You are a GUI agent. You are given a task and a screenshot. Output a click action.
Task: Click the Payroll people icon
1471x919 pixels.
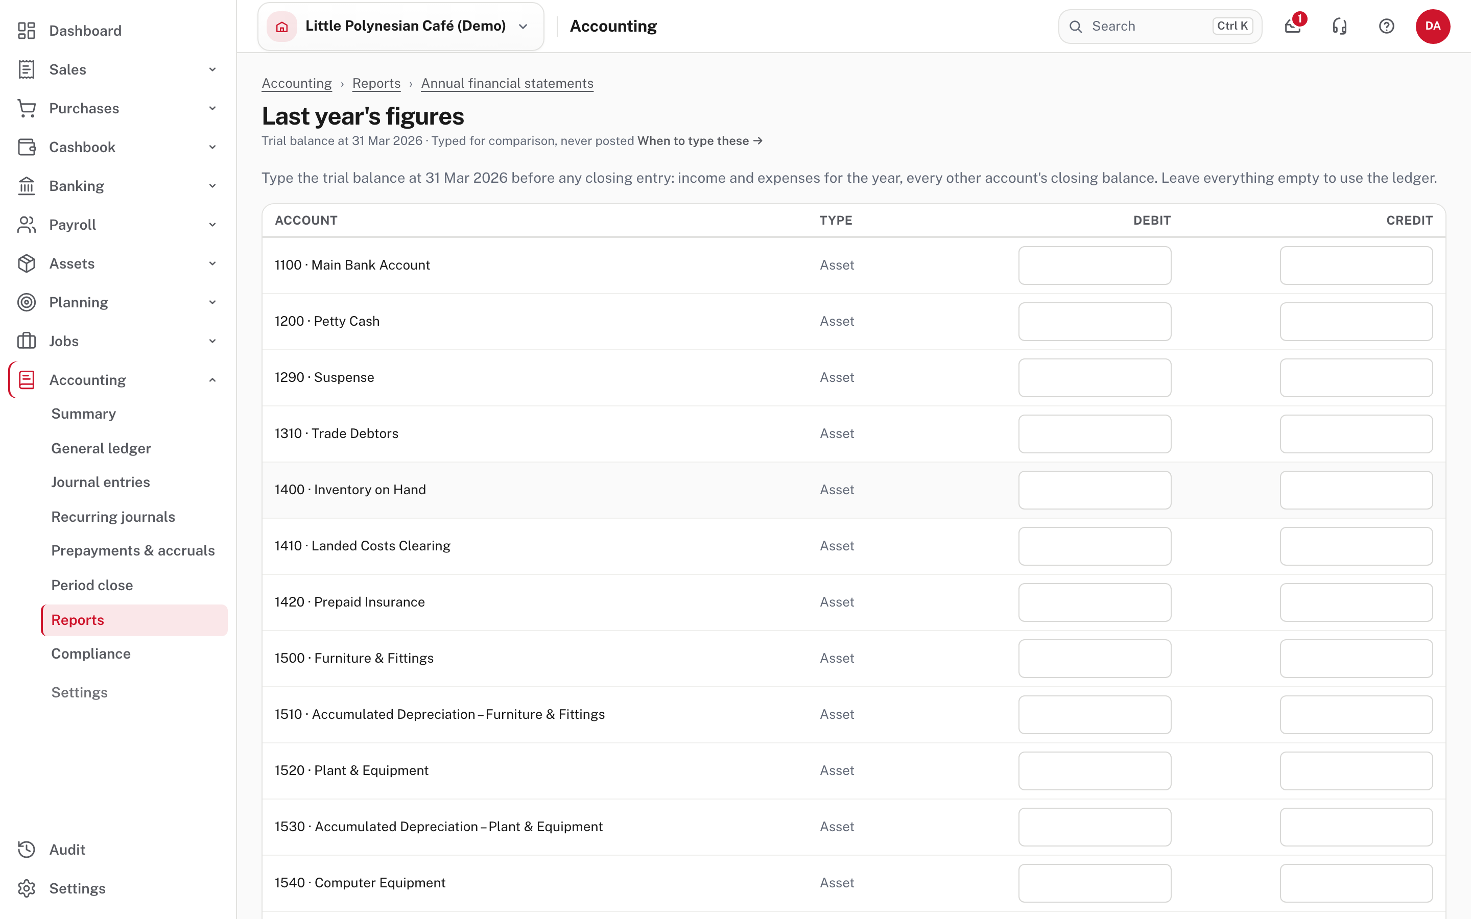point(26,225)
